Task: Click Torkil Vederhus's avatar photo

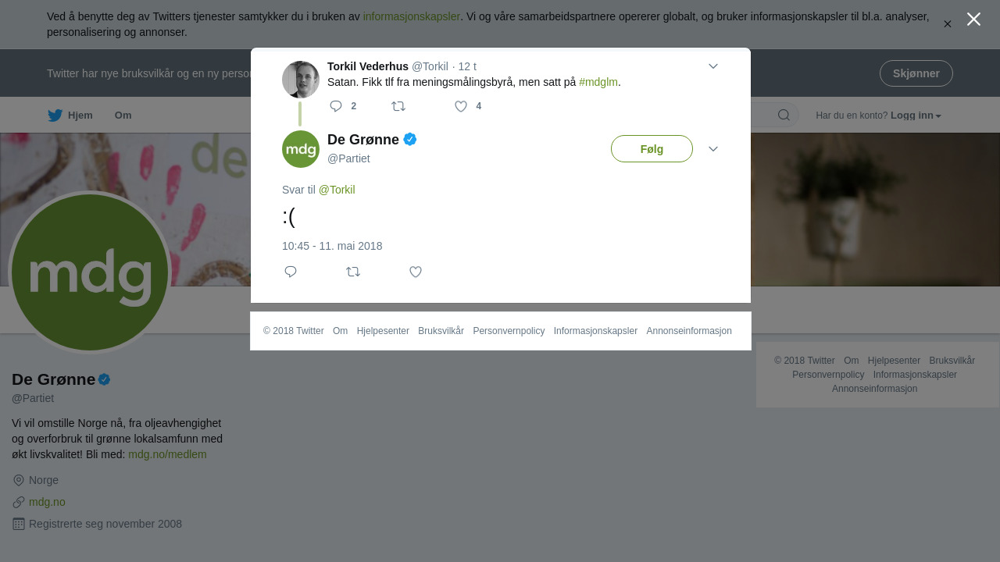Action: pos(301,80)
